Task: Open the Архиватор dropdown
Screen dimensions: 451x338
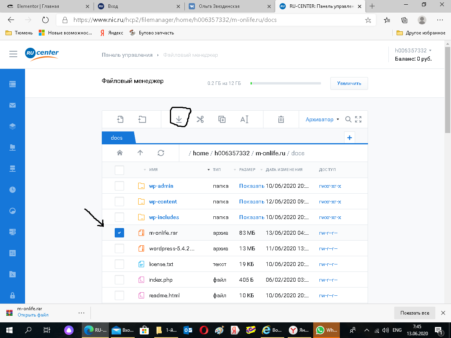Action: click(x=322, y=119)
